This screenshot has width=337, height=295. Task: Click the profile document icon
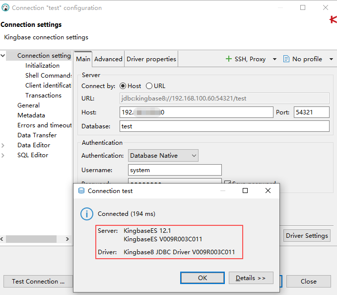tap(286, 59)
